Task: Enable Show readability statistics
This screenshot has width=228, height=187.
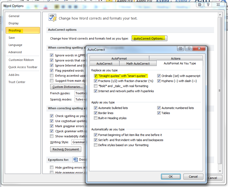Action: point(52,136)
